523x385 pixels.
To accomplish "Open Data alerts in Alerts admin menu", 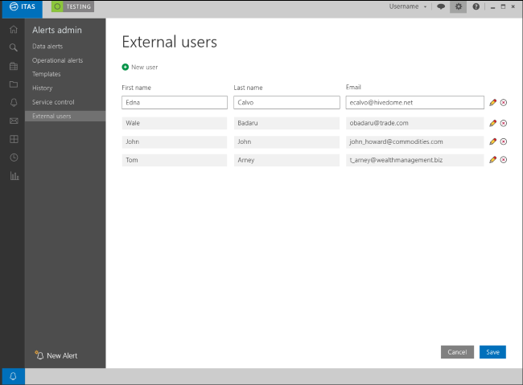I will coord(47,47).
